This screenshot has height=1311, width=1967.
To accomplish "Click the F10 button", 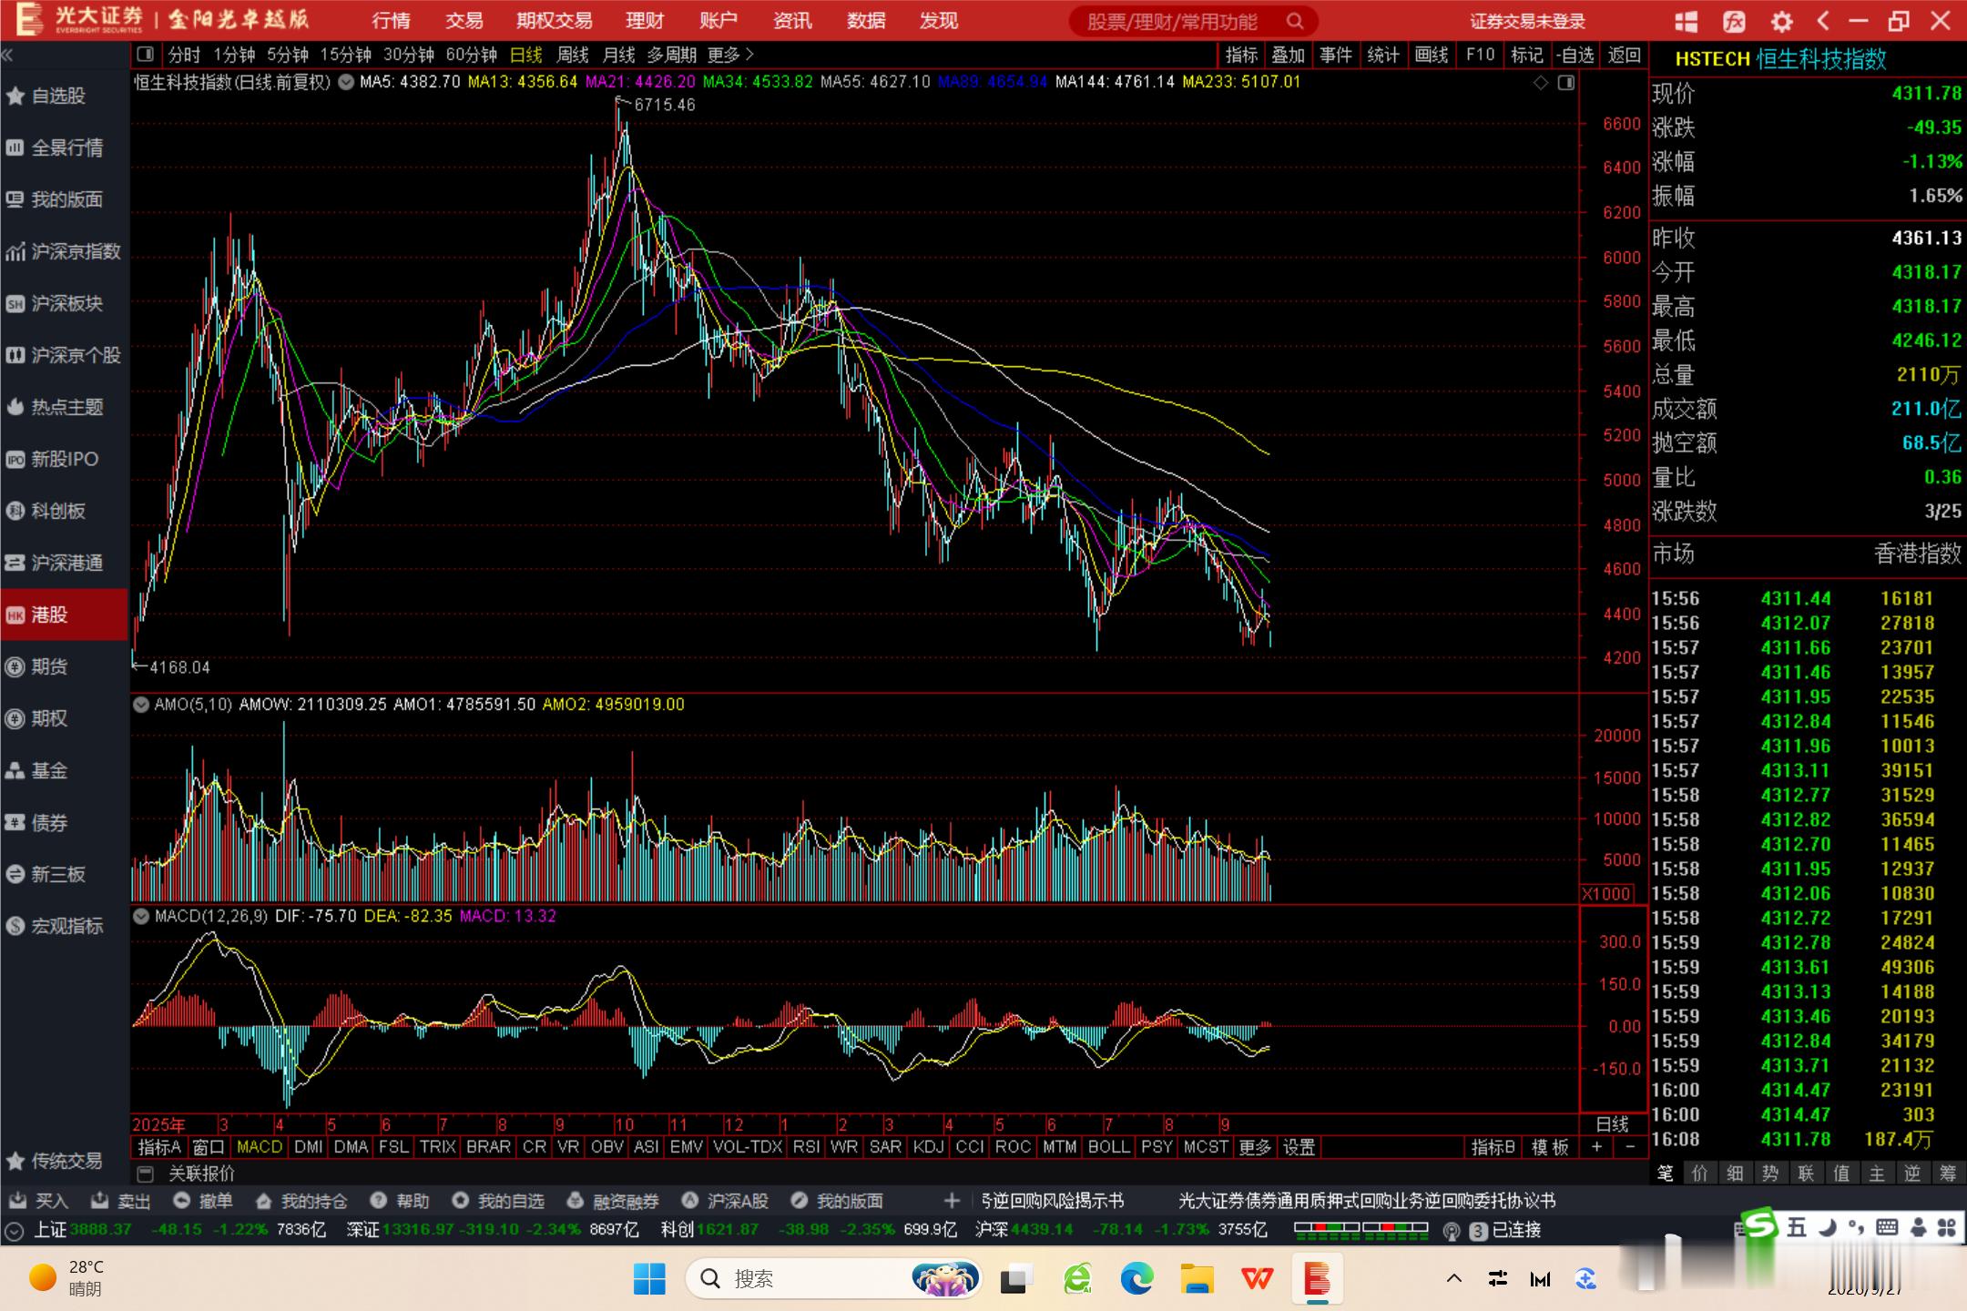I will click(x=1480, y=55).
